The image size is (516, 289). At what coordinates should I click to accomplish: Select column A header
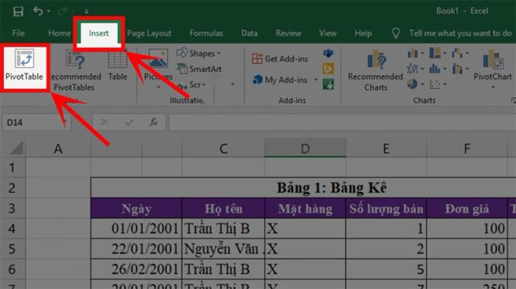(58, 149)
